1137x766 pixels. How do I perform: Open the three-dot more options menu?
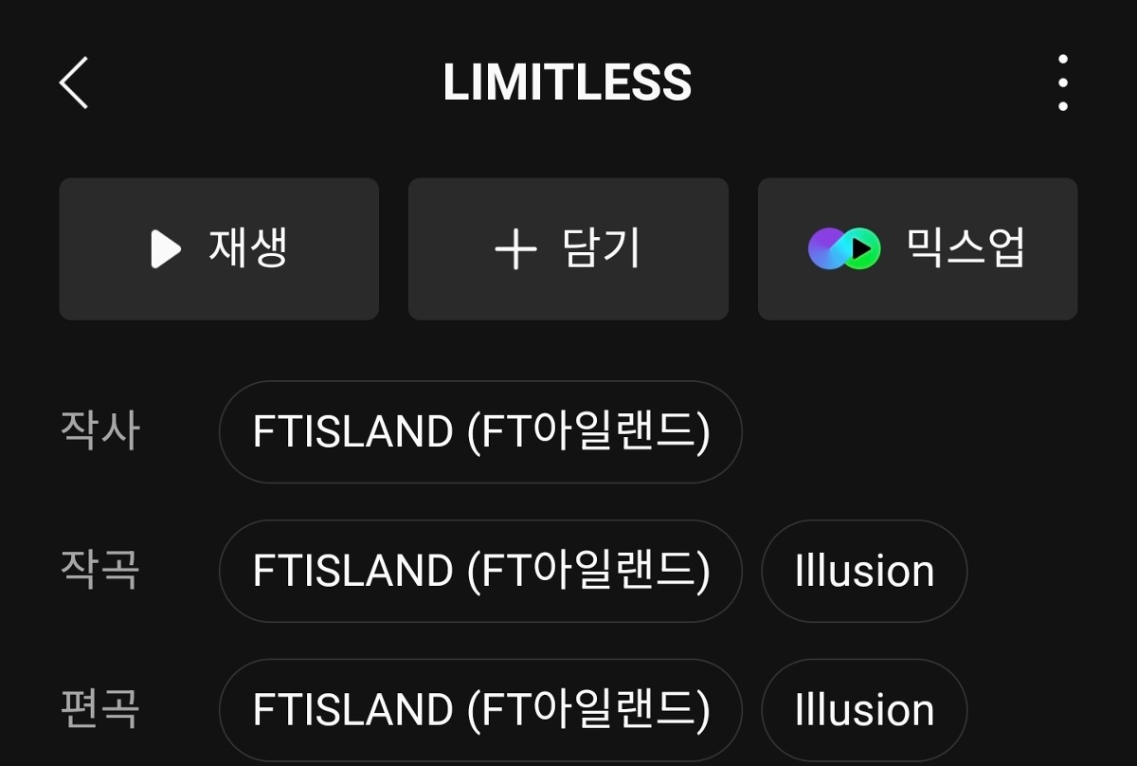tap(1062, 82)
